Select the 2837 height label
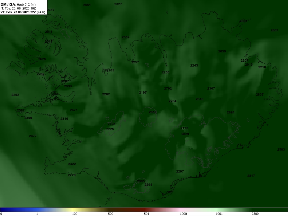 coord(260,94)
